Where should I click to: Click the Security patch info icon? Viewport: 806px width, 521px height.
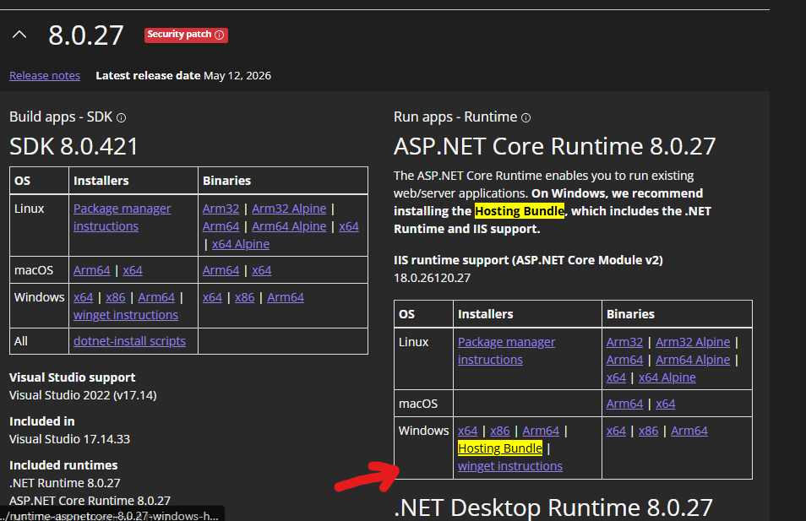(x=220, y=35)
